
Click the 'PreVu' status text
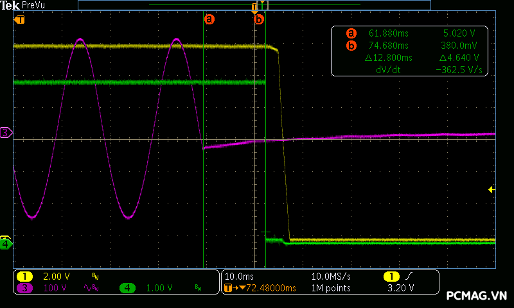[x=33, y=5]
